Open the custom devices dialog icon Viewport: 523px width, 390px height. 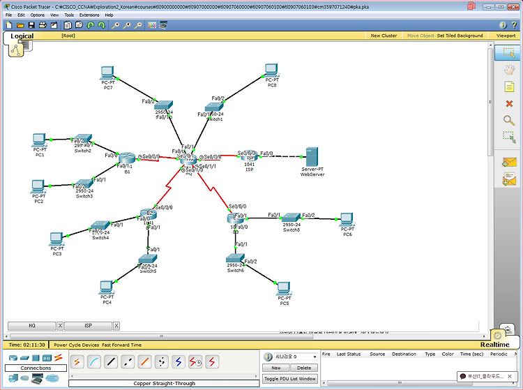click(x=163, y=25)
